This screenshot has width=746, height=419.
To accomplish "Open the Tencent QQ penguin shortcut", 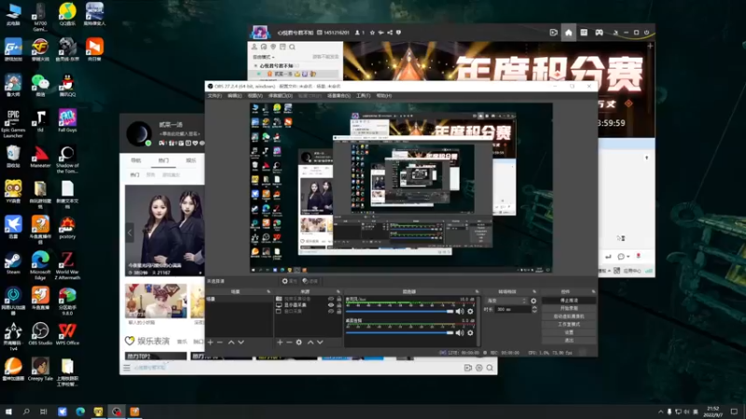I will pos(67,86).
